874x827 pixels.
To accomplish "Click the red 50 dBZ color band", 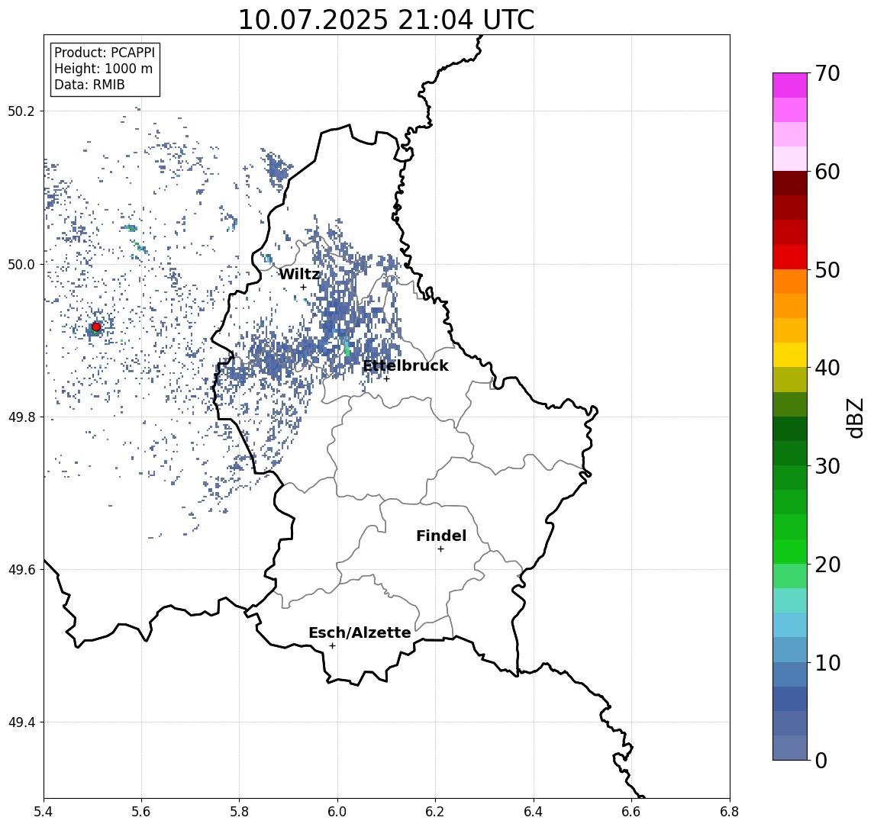I will coord(790,257).
